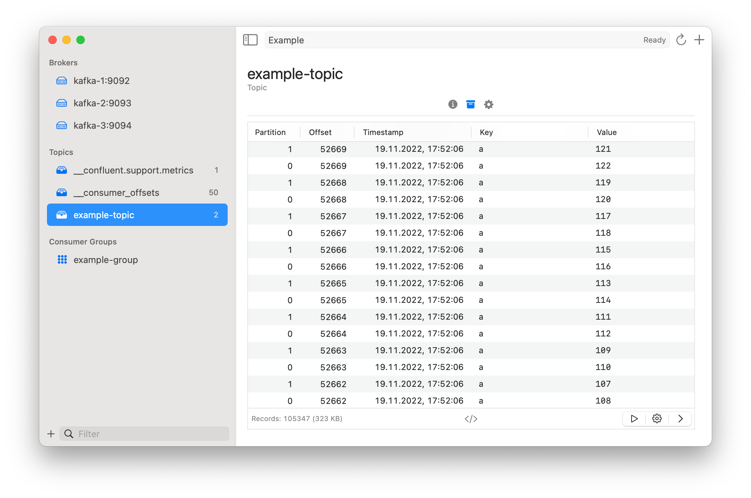This screenshot has height=498, width=751.
Task: Click the Consumer Groups section header
Action: [x=83, y=242]
